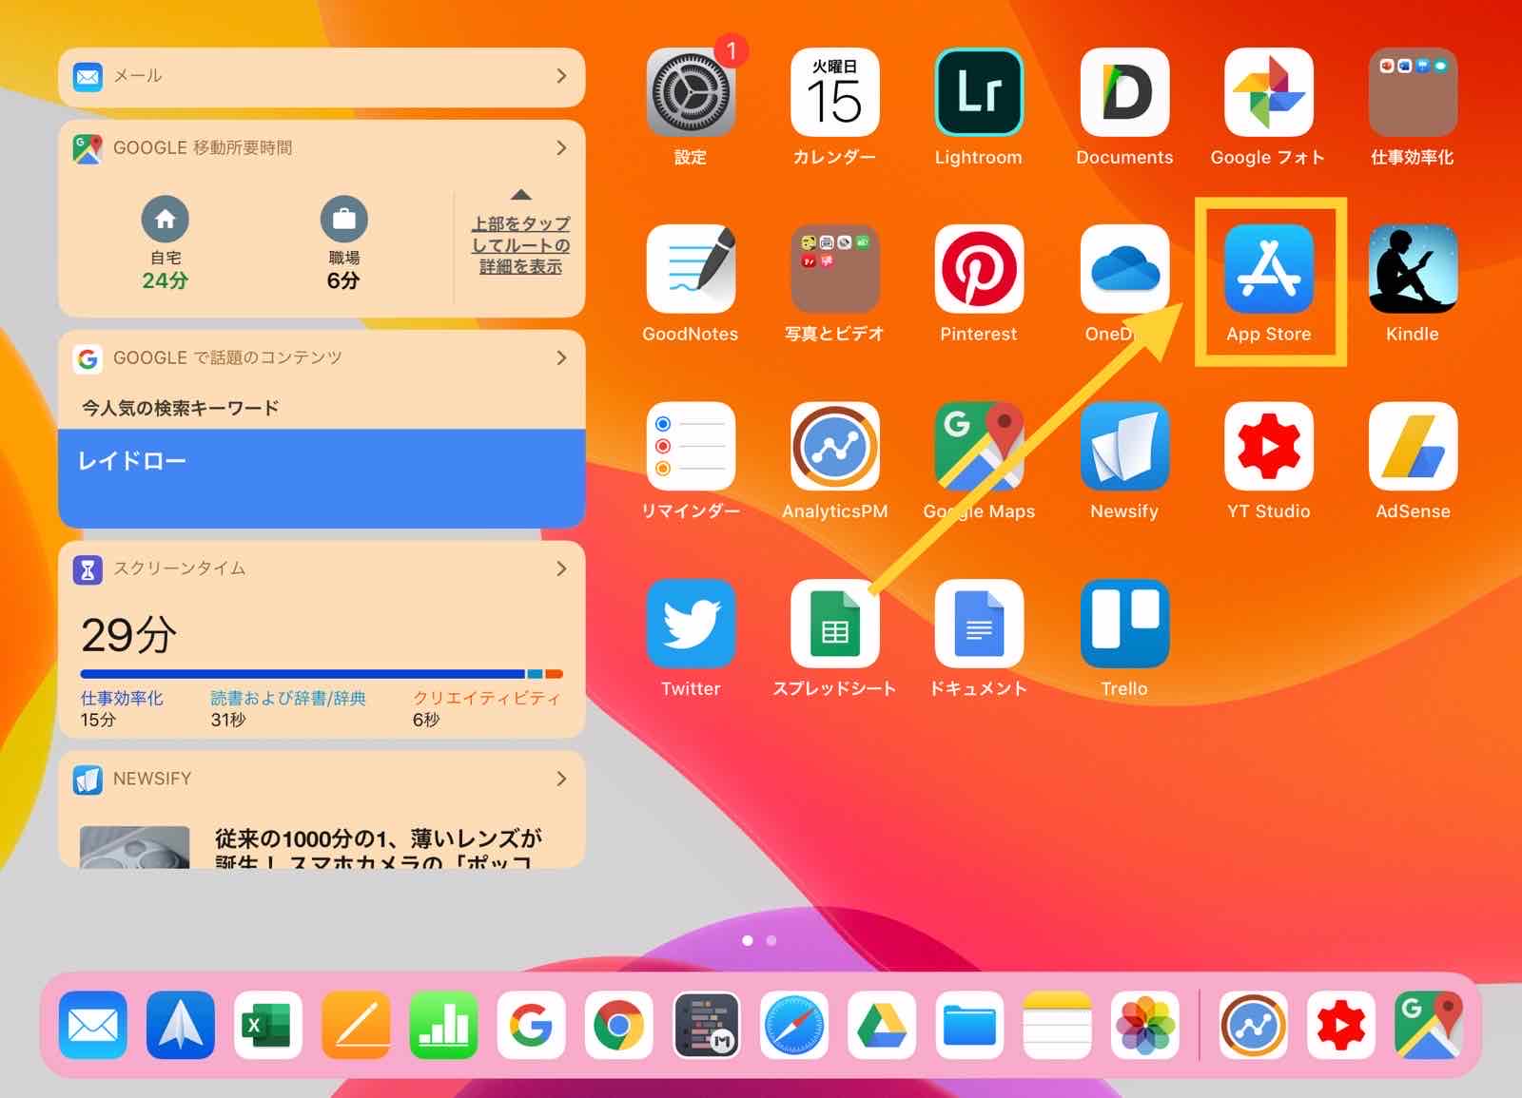Open Google Maps on home screen
This screenshot has height=1098, width=1522.
[979, 446]
